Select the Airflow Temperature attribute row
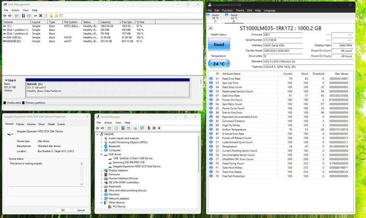 click(279, 129)
